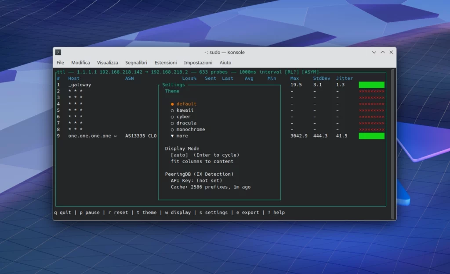Click the e export shortcut label
The image size is (450, 274).
(x=247, y=213)
